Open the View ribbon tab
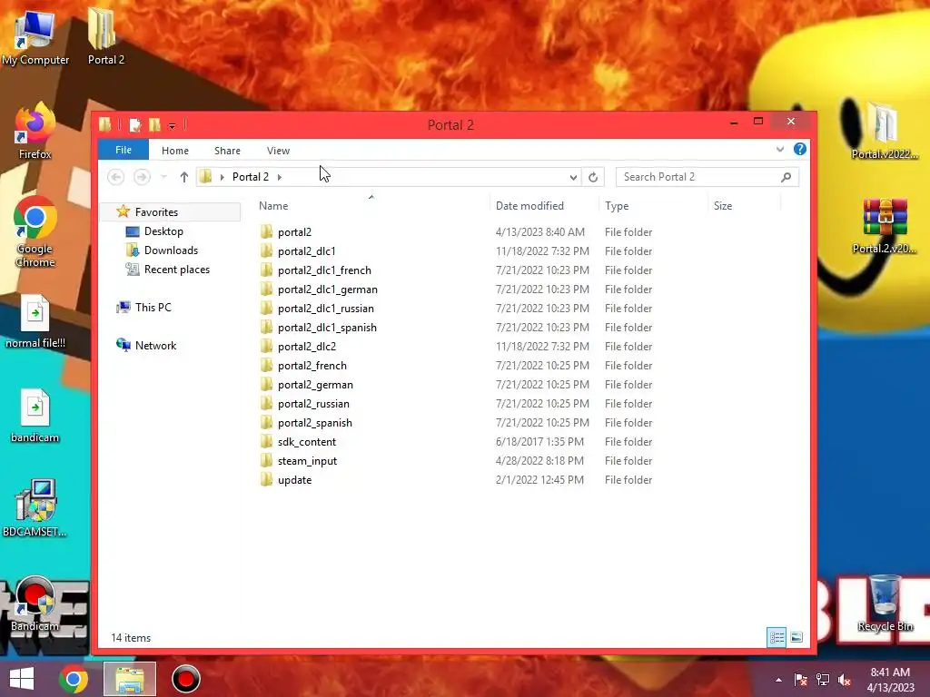 [278, 151]
